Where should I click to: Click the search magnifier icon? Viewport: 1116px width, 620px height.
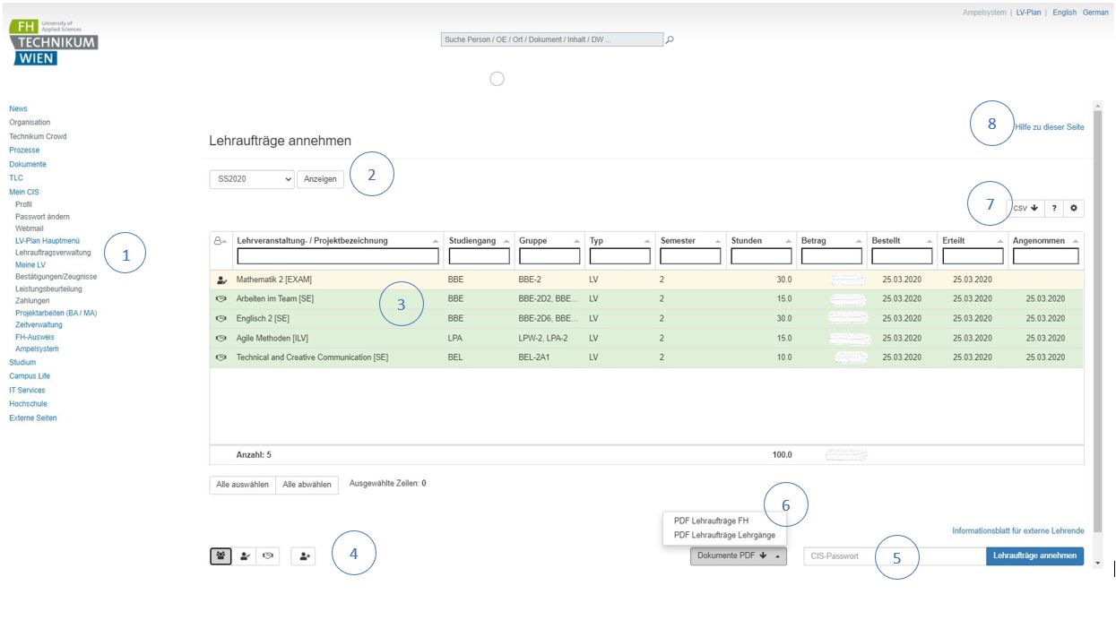(x=670, y=39)
